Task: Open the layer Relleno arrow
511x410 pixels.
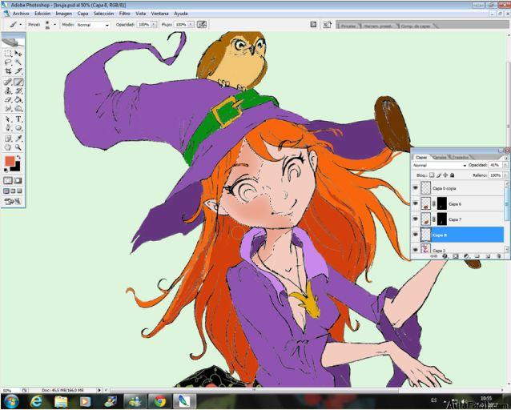Action: click(505, 175)
